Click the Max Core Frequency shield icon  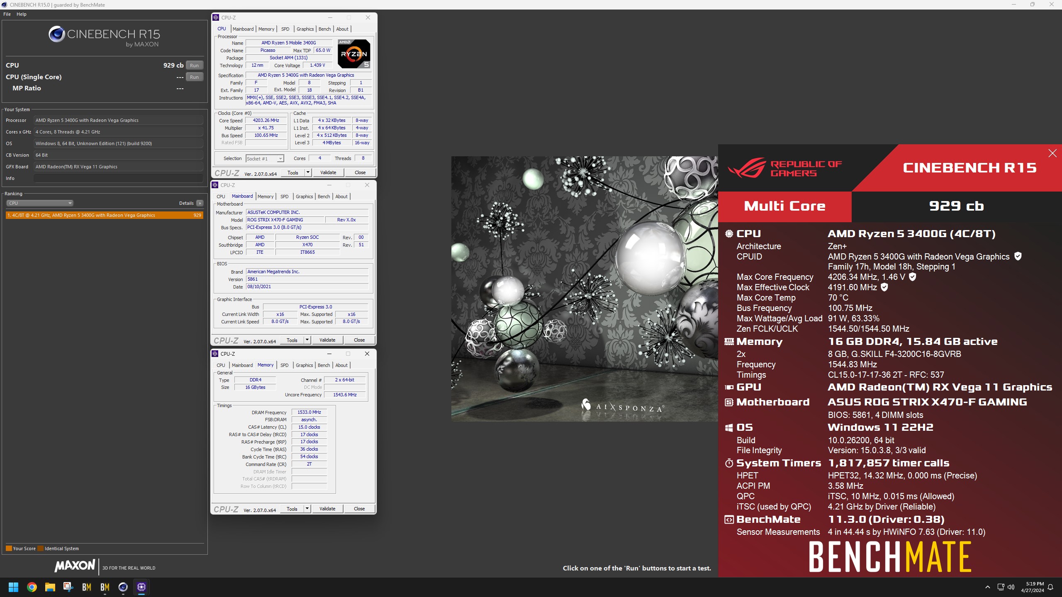(913, 277)
